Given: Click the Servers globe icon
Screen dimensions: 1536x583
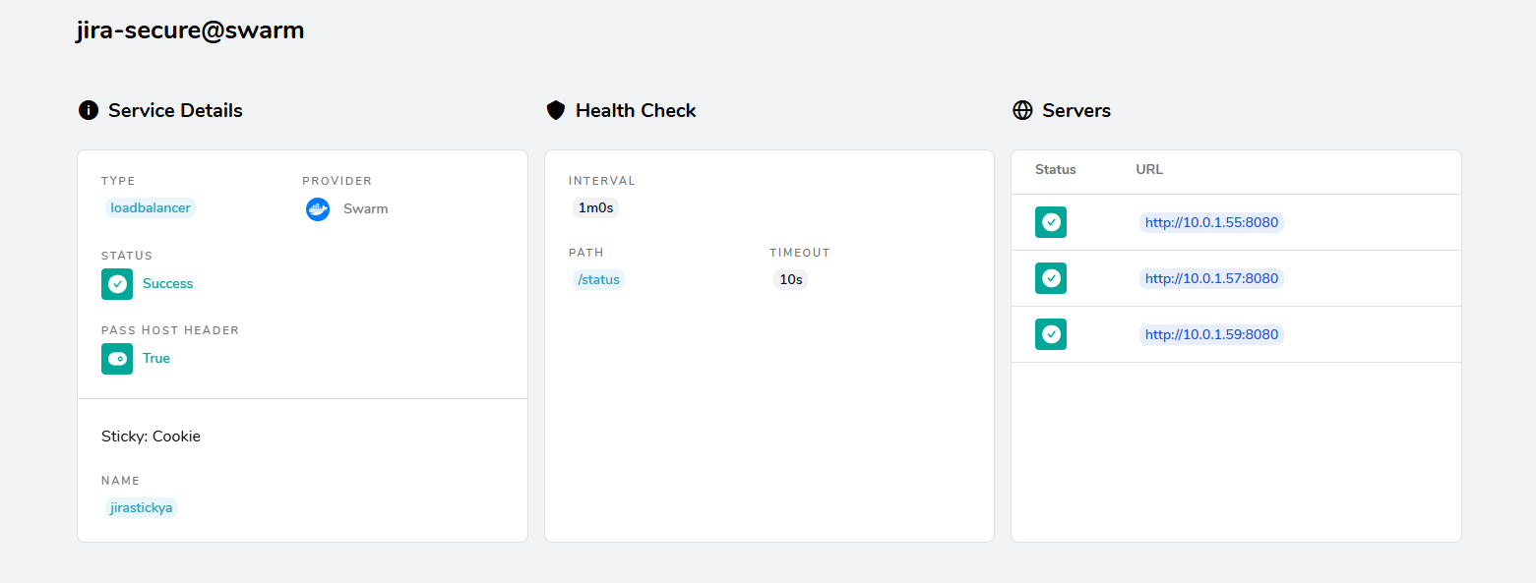Looking at the screenshot, I should point(1022,110).
